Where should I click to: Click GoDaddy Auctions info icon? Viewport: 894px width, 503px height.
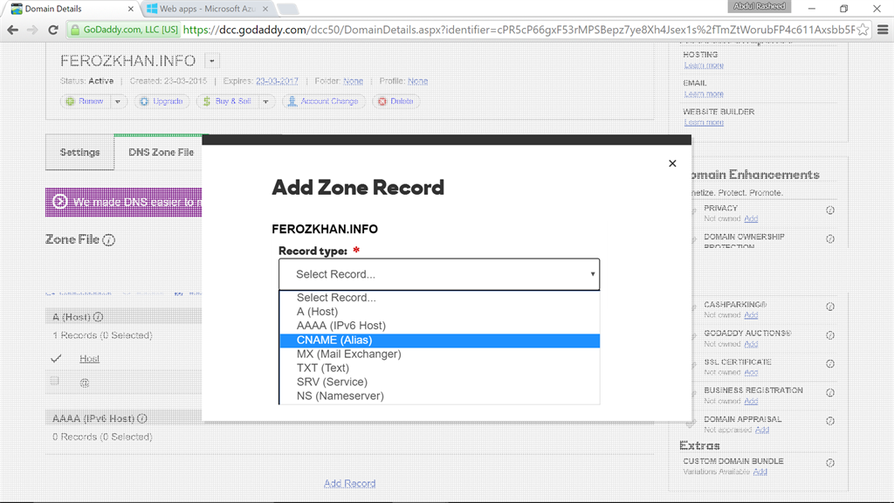[830, 335]
